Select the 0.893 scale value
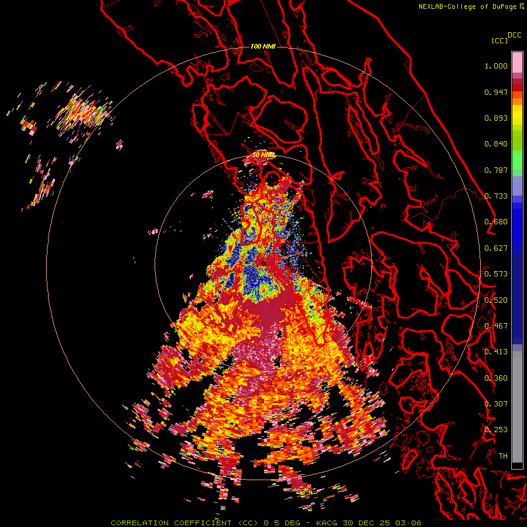Viewport: 527px width, 527px height. (x=496, y=118)
